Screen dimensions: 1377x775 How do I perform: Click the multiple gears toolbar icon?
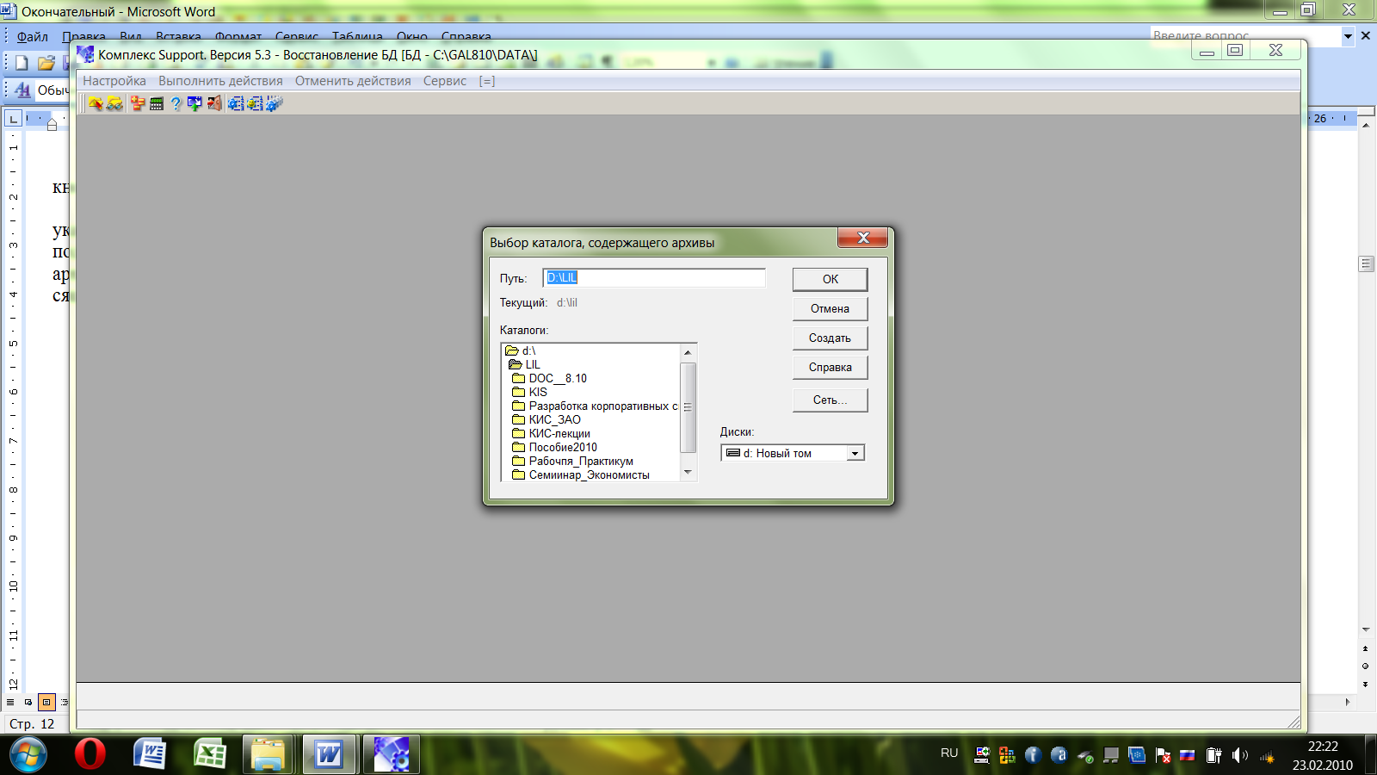[274, 103]
